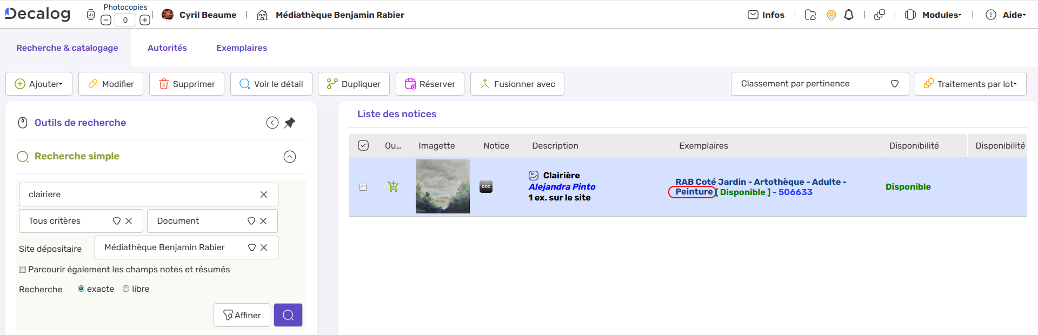Open Classement par pertinence sort dropdown
This screenshot has width=1038, height=335.
820,84
